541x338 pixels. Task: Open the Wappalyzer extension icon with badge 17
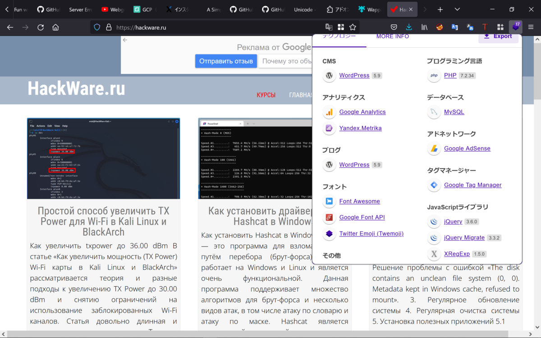pyautogui.click(x=515, y=27)
